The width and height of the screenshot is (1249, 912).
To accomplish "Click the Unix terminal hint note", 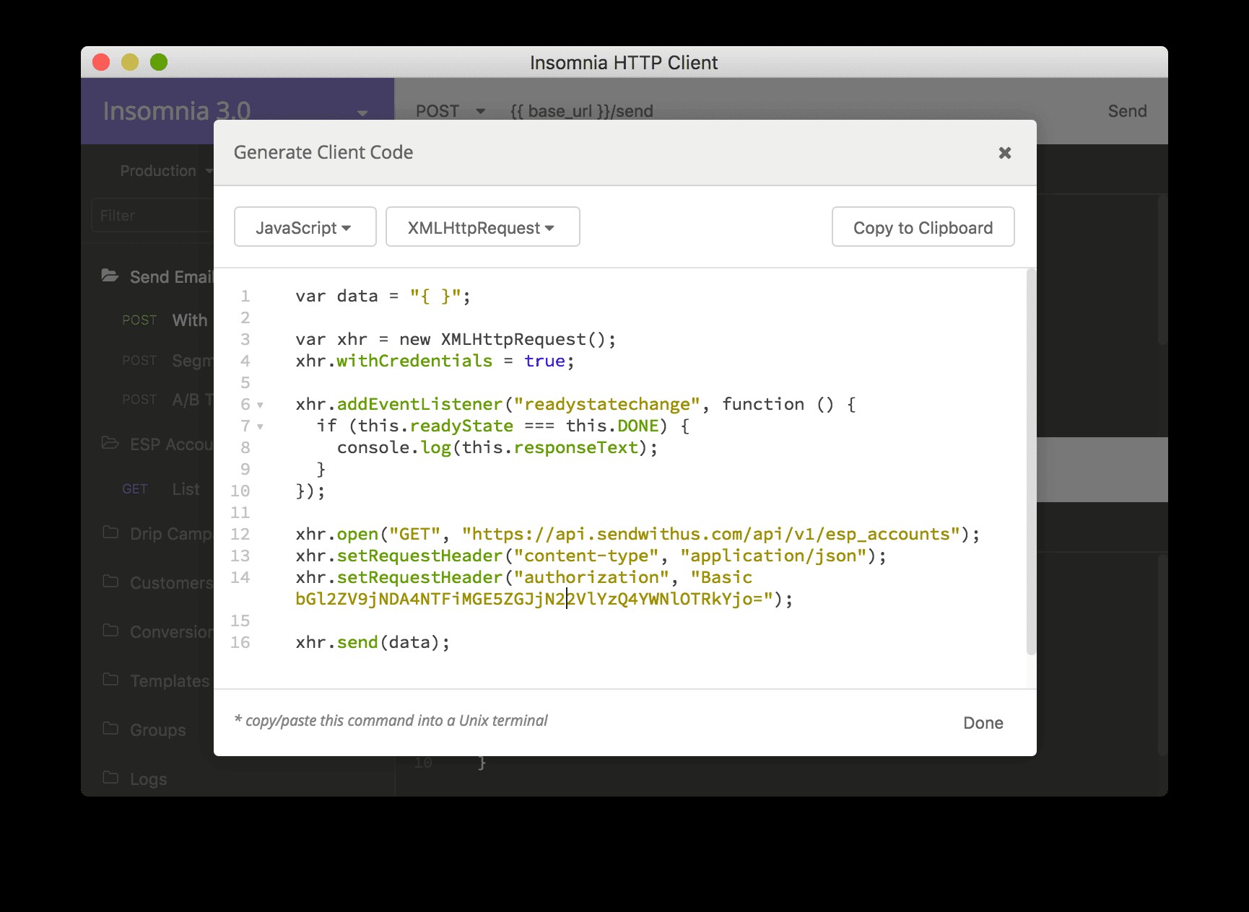I will pyautogui.click(x=391, y=721).
